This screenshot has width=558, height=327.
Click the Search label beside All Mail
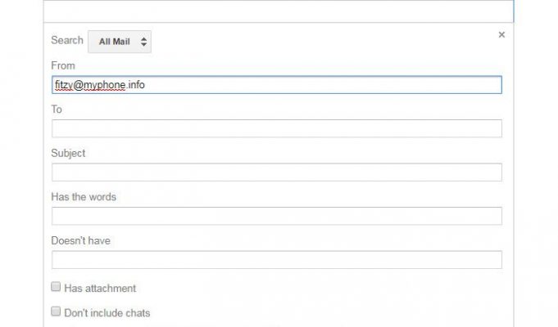point(67,40)
